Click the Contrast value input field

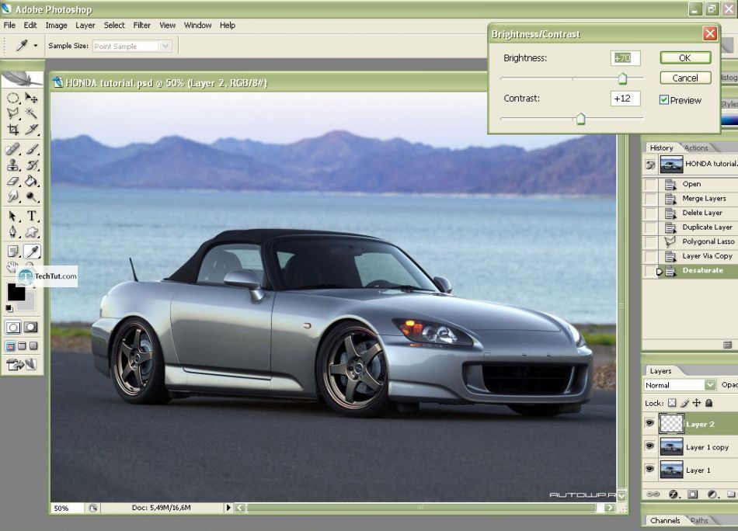pos(625,99)
